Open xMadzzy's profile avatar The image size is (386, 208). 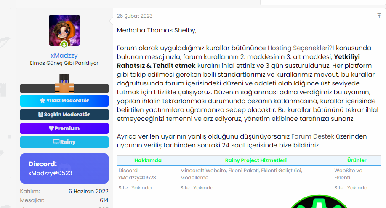(x=64, y=30)
